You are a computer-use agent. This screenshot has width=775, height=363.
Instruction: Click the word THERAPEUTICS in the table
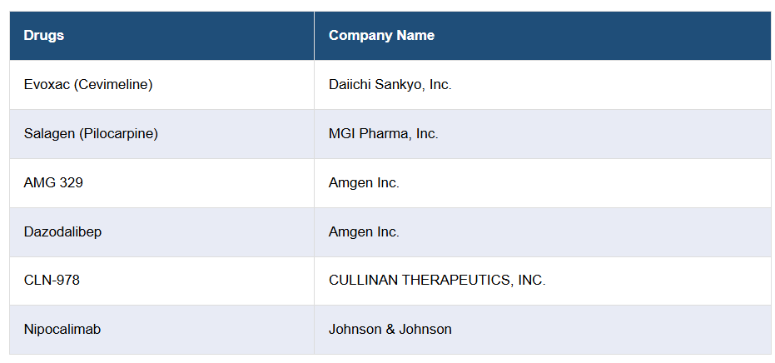456,281
